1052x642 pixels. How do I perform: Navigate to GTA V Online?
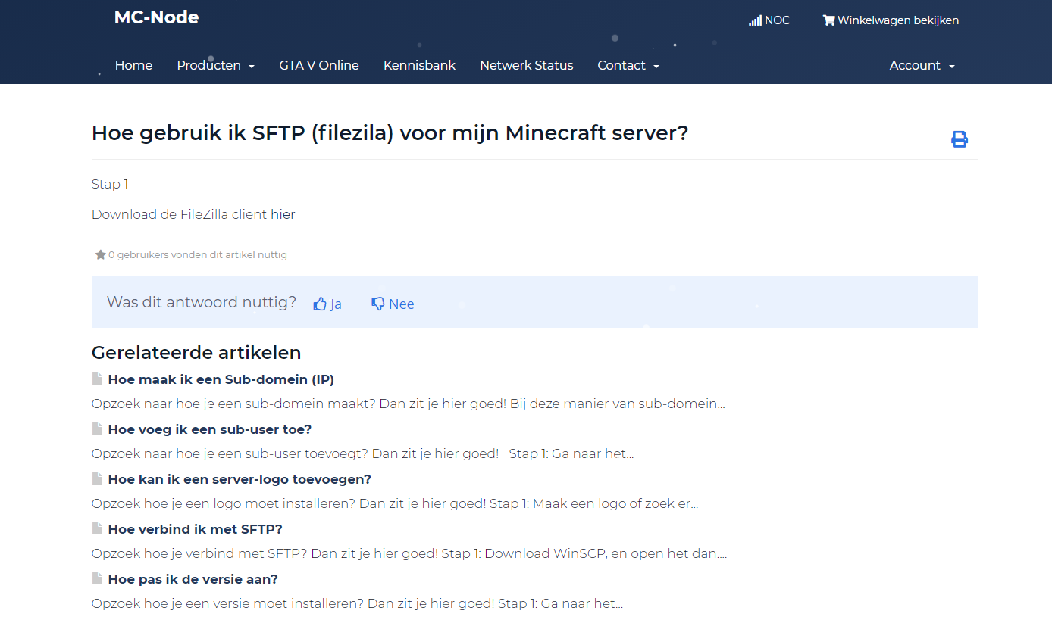(318, 66)
